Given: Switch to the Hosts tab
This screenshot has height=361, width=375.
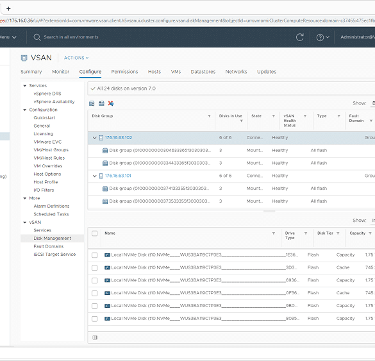Looking at the screenshot, I should click(154, 72).
